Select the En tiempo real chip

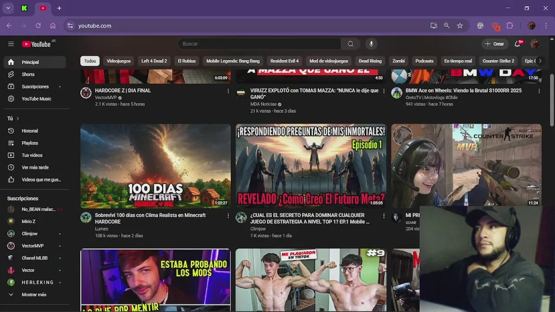(x=458, y=61)
